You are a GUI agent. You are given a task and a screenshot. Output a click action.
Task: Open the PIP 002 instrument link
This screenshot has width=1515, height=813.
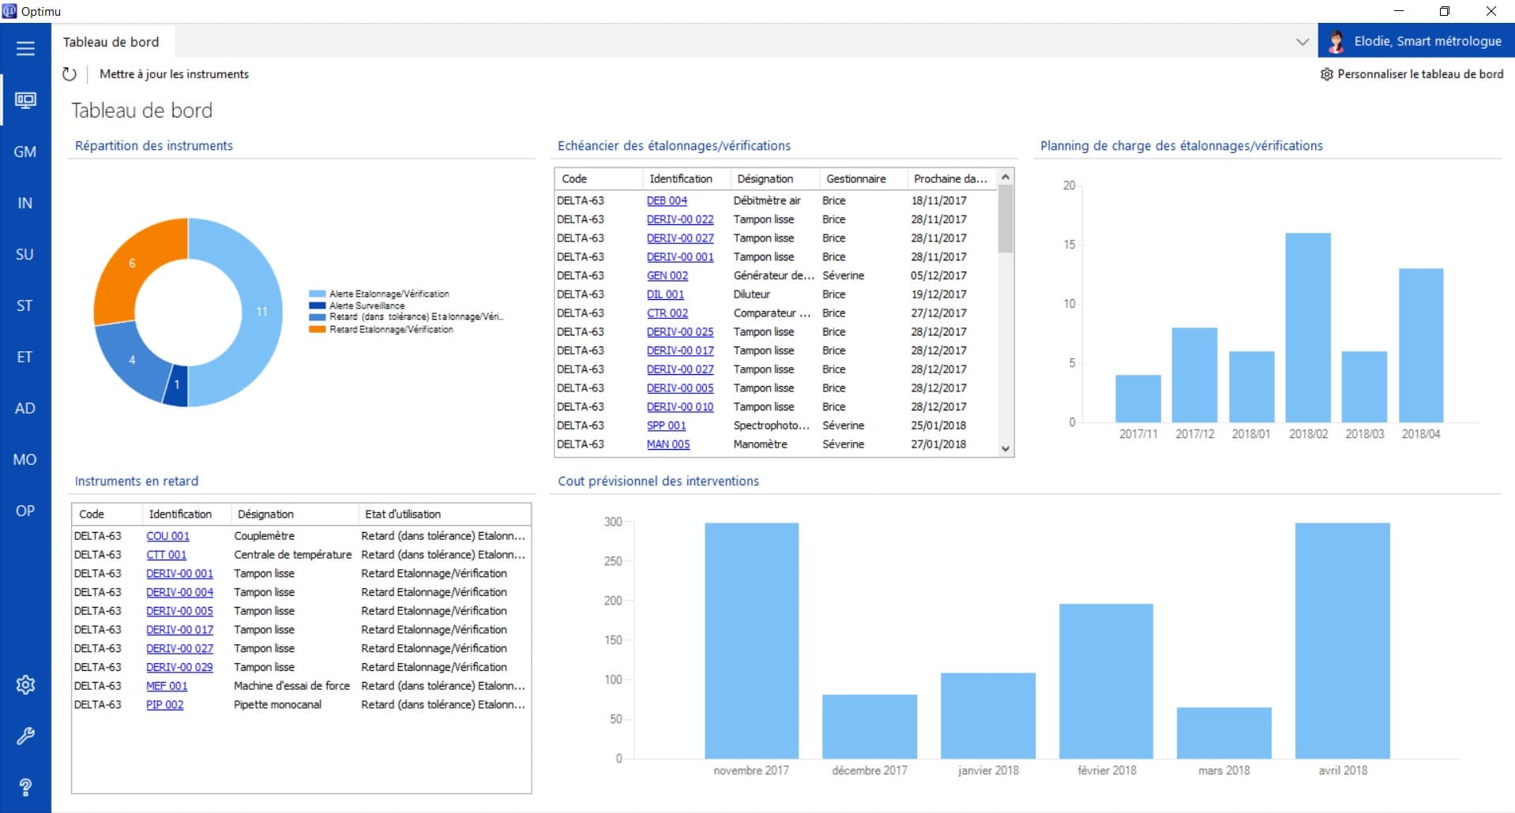(x=164, y=705)
